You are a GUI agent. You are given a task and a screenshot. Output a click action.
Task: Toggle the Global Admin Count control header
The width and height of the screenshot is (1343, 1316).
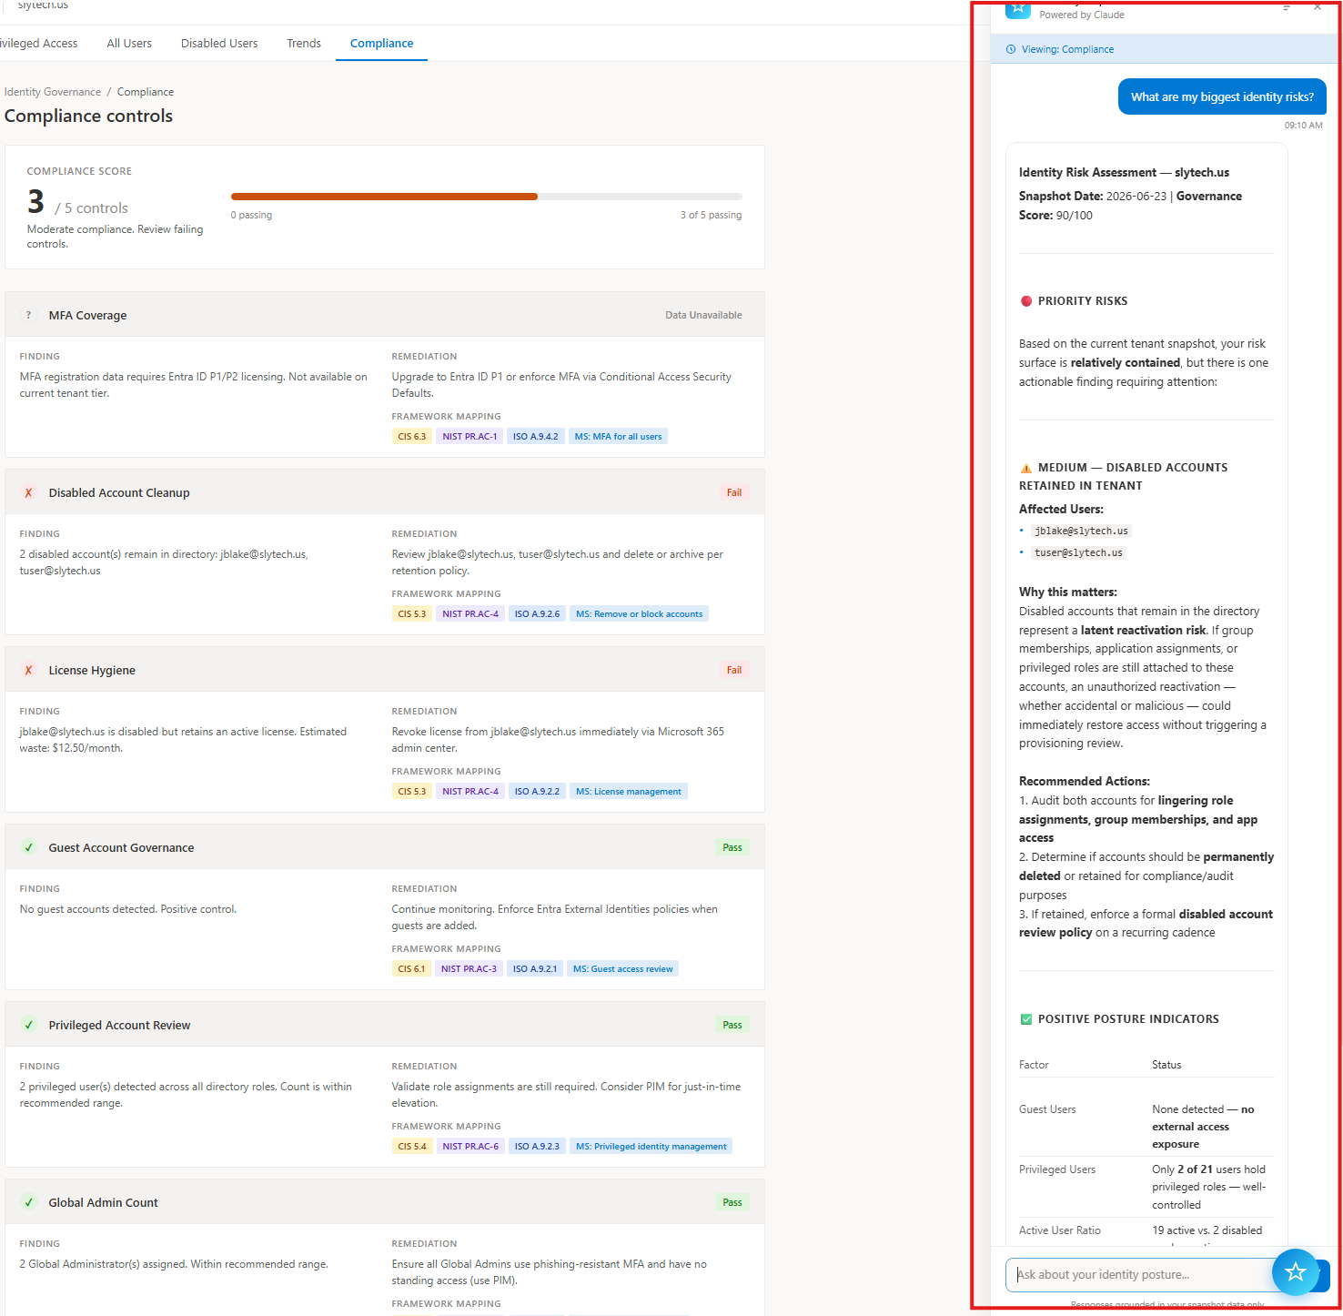click(x=385, y=1202)
